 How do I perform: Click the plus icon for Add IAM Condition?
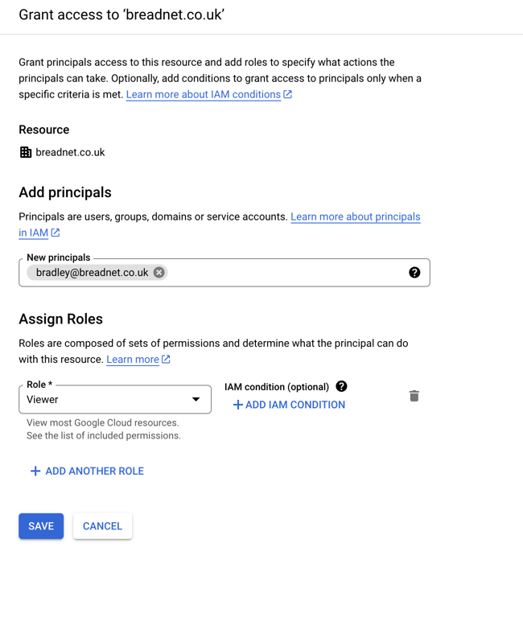pyautogui.click(x=237, y=405)
